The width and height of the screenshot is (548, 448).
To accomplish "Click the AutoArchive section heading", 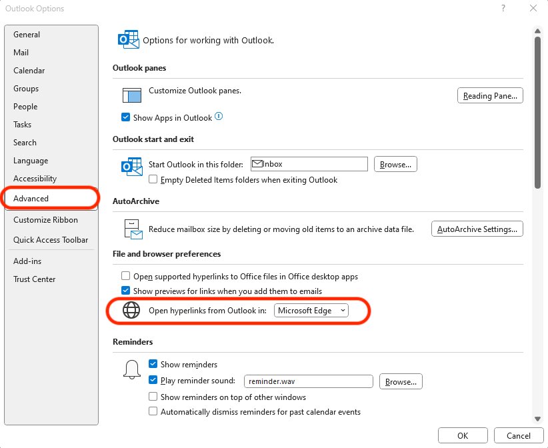I will [135, 201].
